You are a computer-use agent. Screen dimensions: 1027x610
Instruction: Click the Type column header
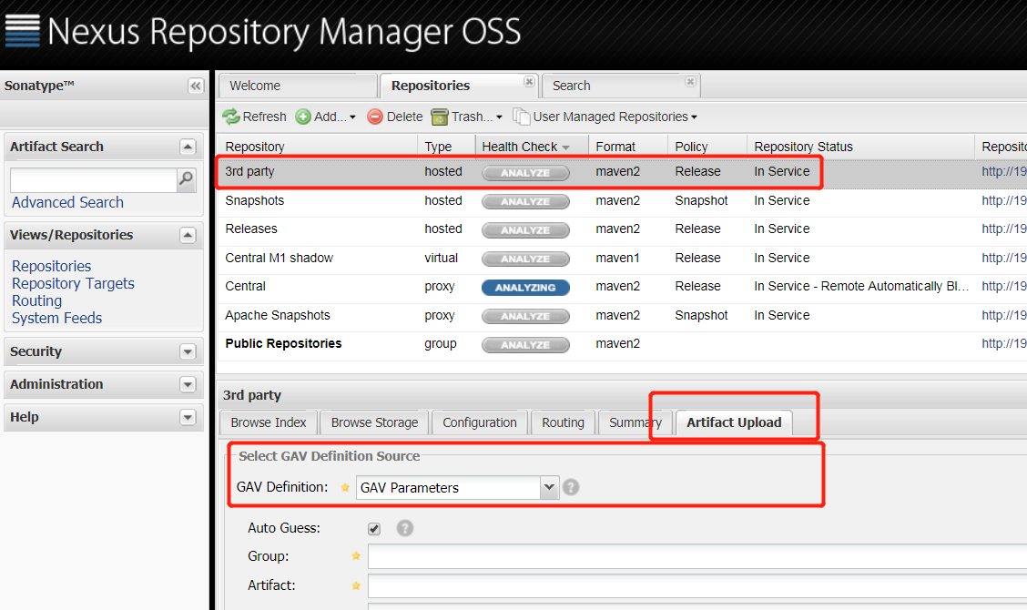click(x=446, y=147)
